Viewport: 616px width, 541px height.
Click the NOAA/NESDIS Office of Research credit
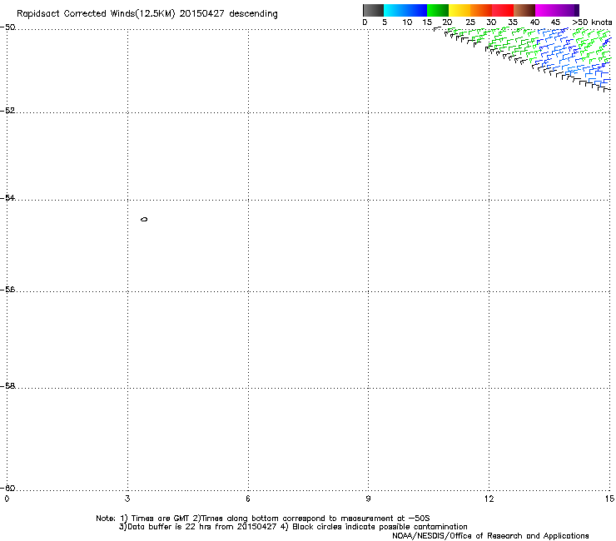pyautogui.click(x=490, y=536)
